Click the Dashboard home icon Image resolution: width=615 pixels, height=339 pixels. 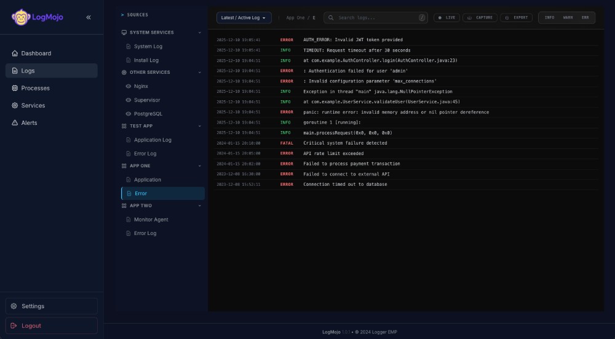(x=15, y=54)
